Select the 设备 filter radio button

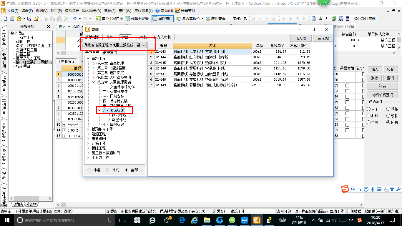388,116
